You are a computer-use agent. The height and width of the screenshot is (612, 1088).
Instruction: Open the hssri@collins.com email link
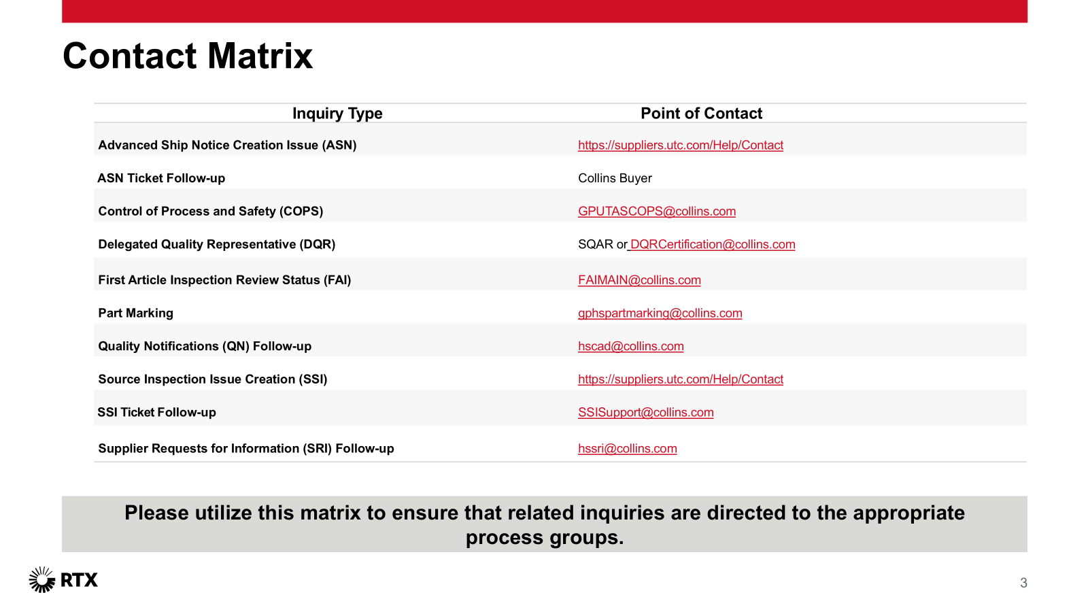click(627, 449)
